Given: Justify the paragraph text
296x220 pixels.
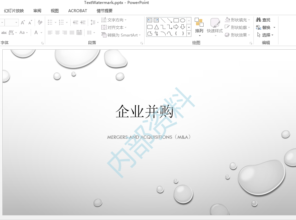Looking at the screenshot, I should pyautogui.click(x=72, y=33).
